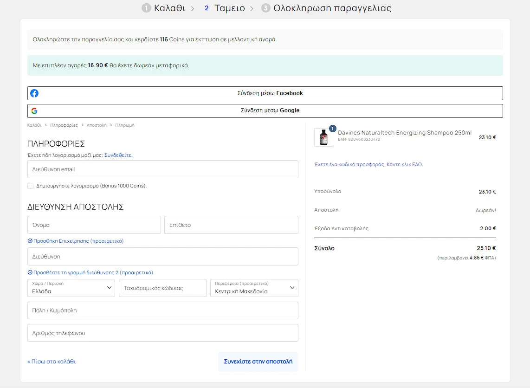Click the plus icon for address line 2

tap(30, 273)
